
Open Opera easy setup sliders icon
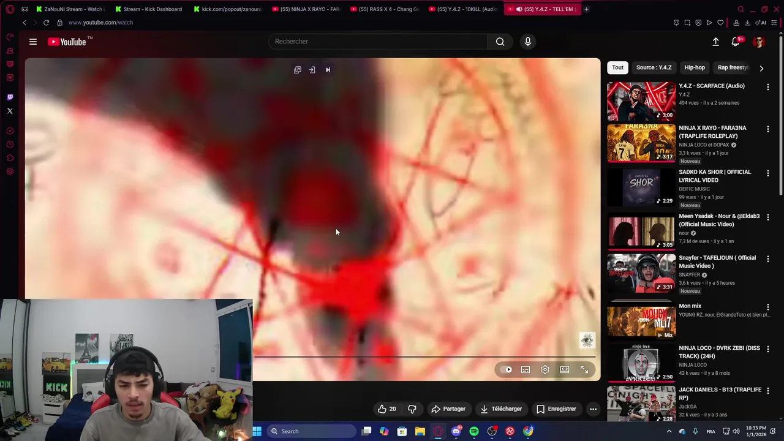click(774, 23)
